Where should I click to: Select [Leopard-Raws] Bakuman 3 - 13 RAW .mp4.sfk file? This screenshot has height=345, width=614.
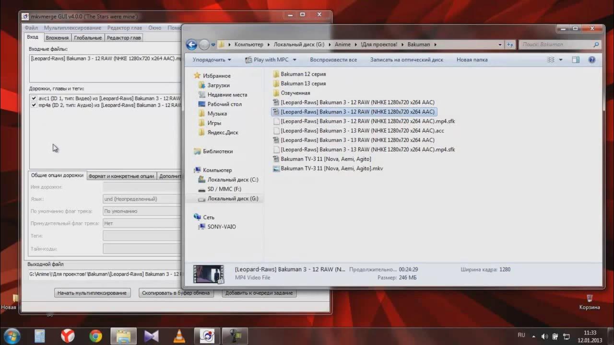(364, 149)
